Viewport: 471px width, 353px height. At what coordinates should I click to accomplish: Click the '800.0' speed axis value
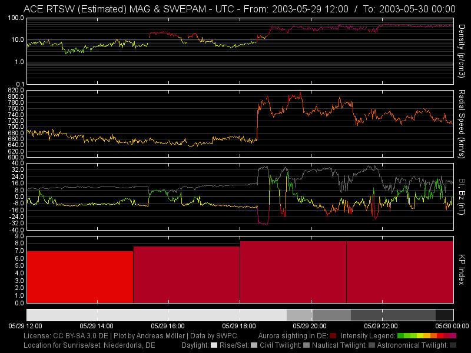point(16,96)
